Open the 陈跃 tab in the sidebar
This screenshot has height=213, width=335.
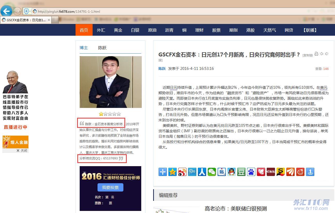click(x=102, y=48)
